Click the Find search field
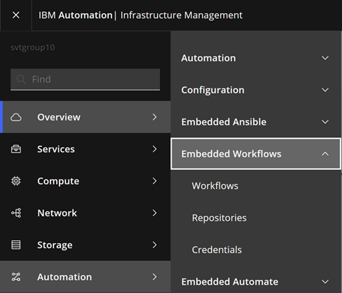 coord(85,79)
